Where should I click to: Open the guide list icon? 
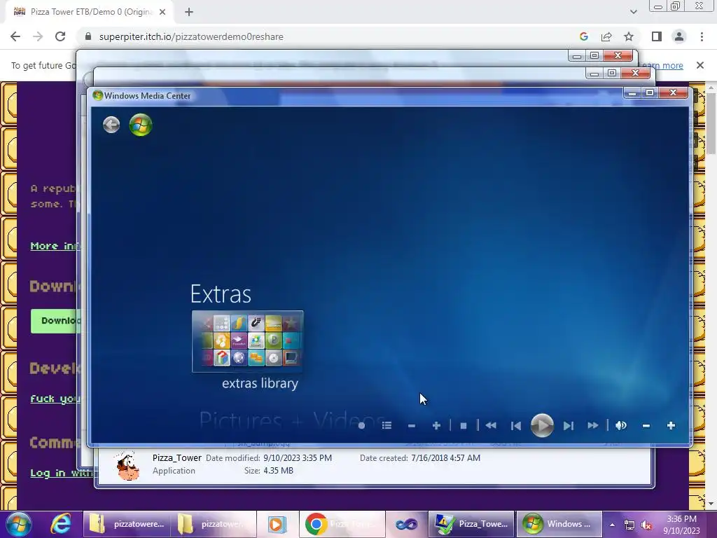[387, 426]
